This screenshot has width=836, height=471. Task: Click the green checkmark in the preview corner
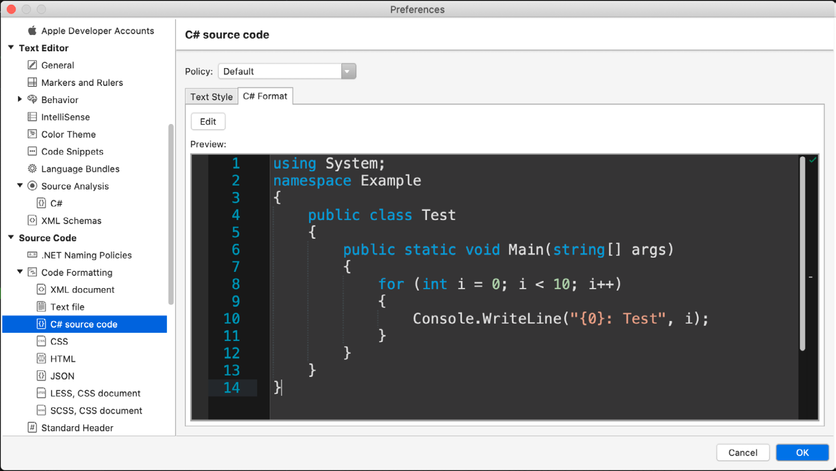click(x=813, y=160)
